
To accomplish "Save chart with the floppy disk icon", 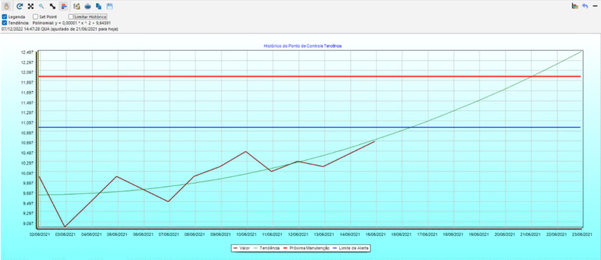I will pyautogui.click(x=109, y=6).
